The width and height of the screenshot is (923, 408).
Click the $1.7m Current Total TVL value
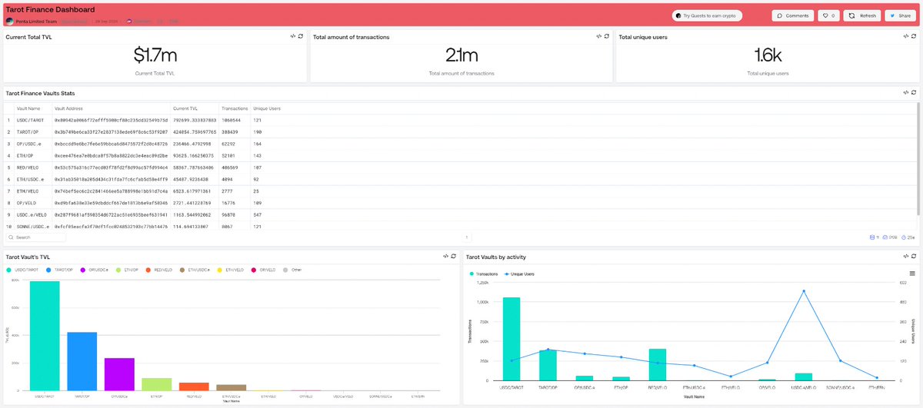pyautogui.click(x=155, y=55)
